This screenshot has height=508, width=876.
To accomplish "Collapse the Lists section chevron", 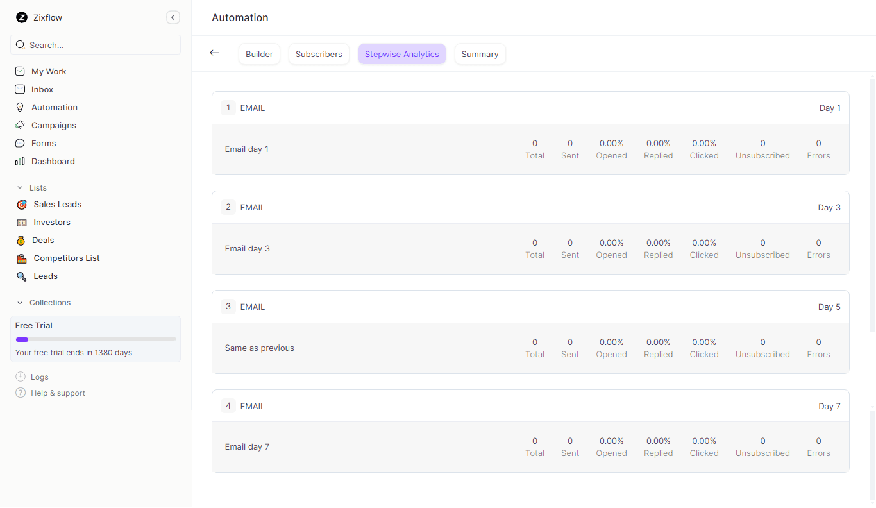I will pyautogui.click(x=21, y=187).
